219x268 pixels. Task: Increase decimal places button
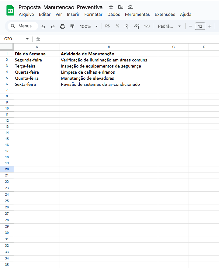137,26
